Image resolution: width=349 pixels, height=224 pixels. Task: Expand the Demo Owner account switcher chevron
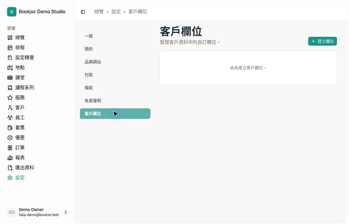click(x=66, y=212)
